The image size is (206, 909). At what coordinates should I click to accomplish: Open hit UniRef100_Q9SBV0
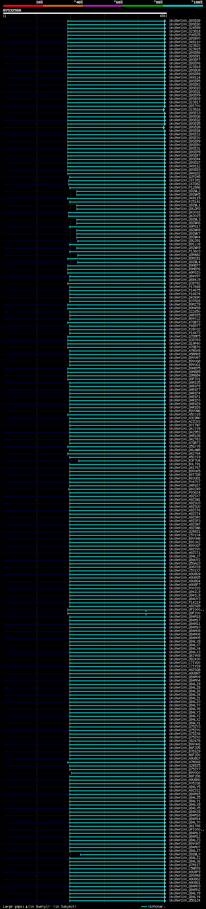185,38
